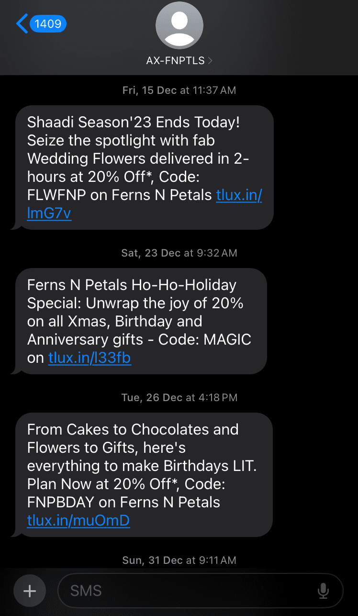The width and height of the screenshot is (358, 616).
Task: Open the tlux.in/lmG7v wedding flowers link
Action: (x=239, y=195)
